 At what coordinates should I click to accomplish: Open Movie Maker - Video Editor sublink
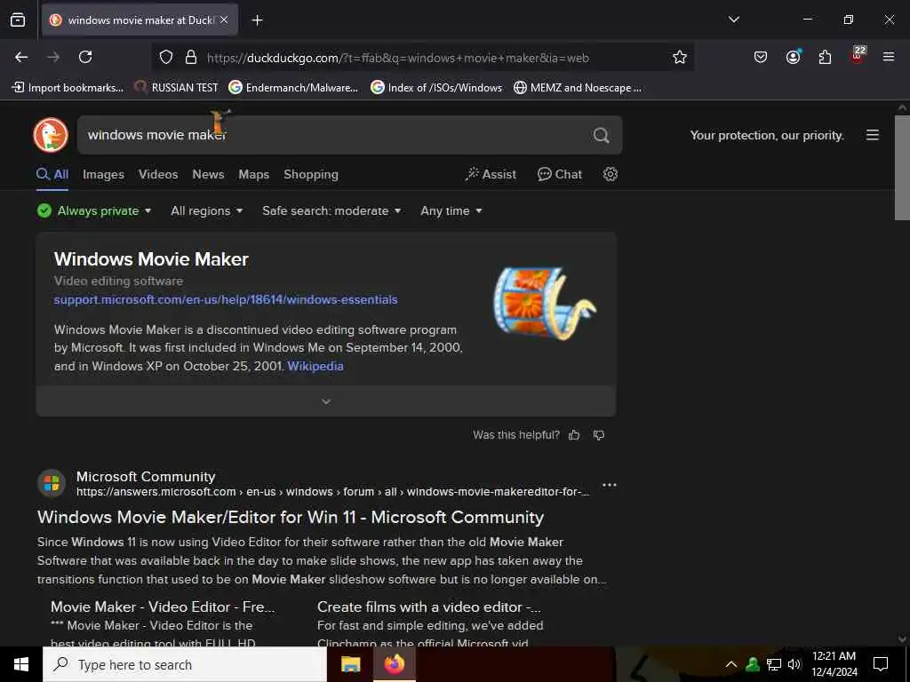[163, 607]
